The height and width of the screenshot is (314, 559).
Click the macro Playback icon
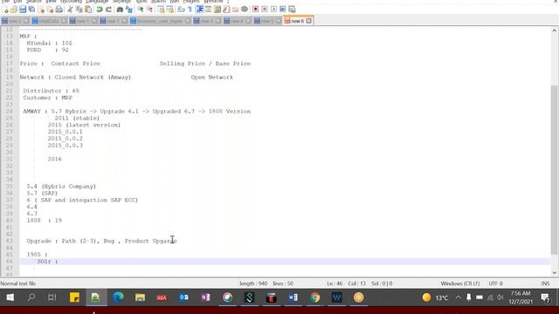pyautogui.click(x=273, y=10)
